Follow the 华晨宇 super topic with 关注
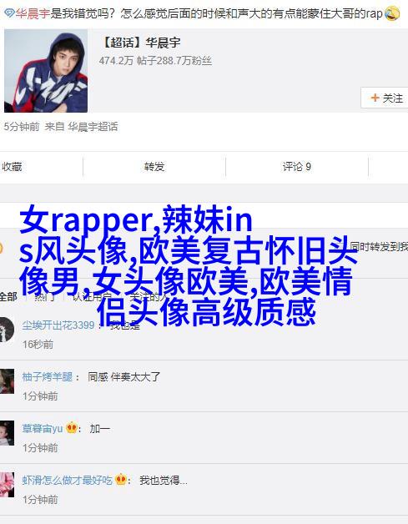Screen dimensions: 408x524 click(x=385, y=98)
